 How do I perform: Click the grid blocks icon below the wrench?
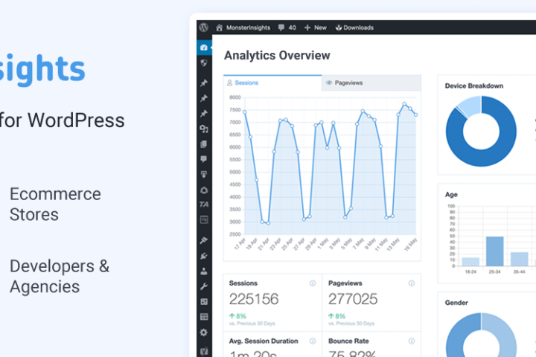click(x=204, y=302)
